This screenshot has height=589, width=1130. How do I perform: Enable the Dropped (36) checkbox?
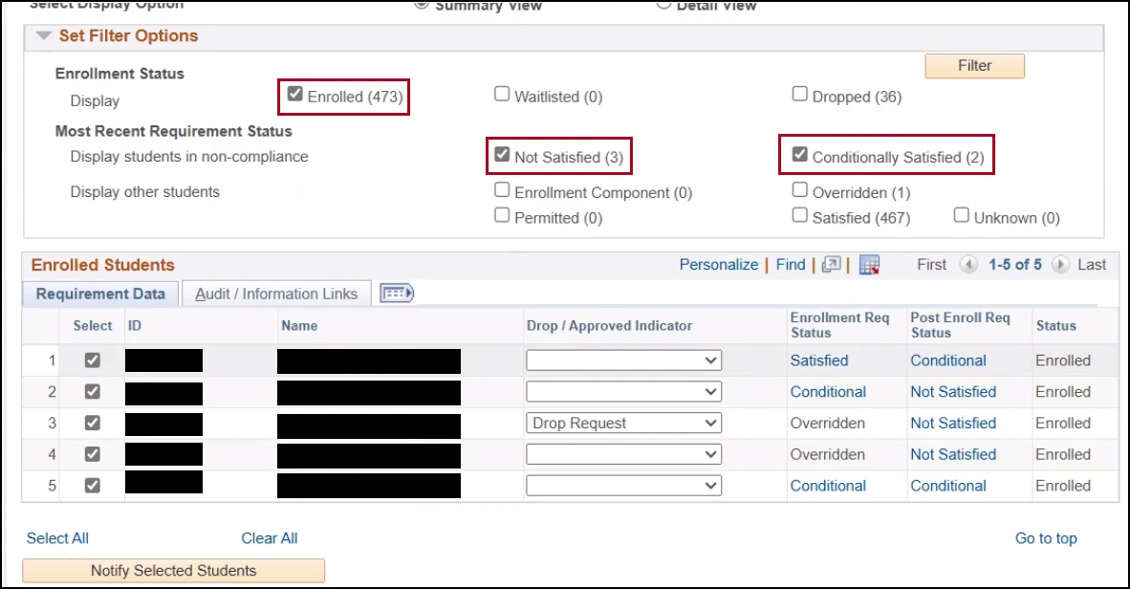click(x=799, y=95)
